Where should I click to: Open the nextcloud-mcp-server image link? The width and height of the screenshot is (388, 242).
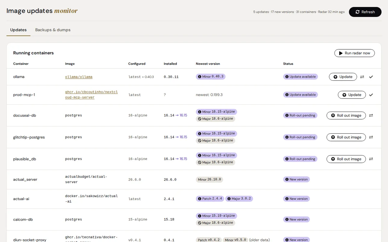coord(91,95)
